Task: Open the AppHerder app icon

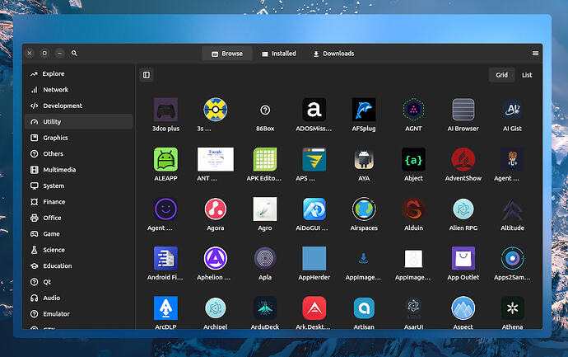Action: pyautogui.click(x=314, y=258)
